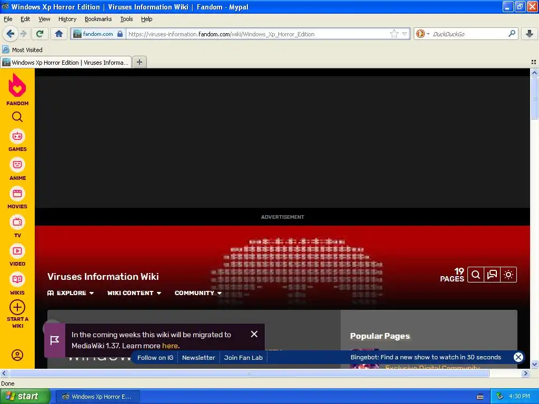This screenshot has width=539, height=404.
Task: Click the 'Popular Pages' heading
Action: (380, 336)
